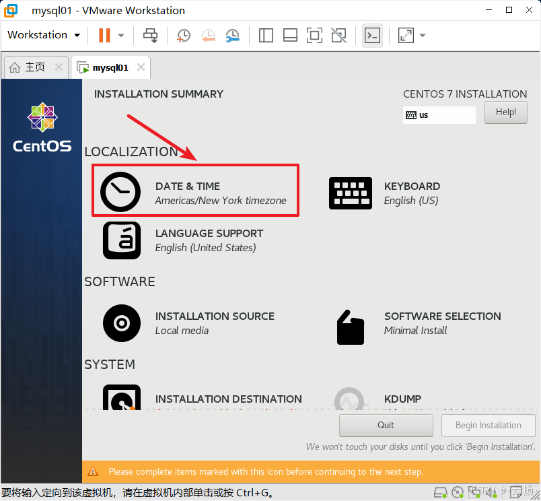Click the sound card status icon
541x501 pixels.
(x=491, y=492)
